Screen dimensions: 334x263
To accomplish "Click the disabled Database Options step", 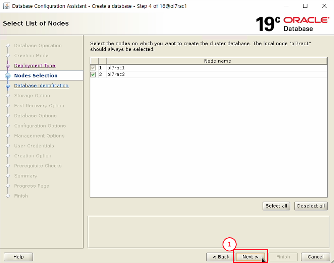I will coord(35,116).
